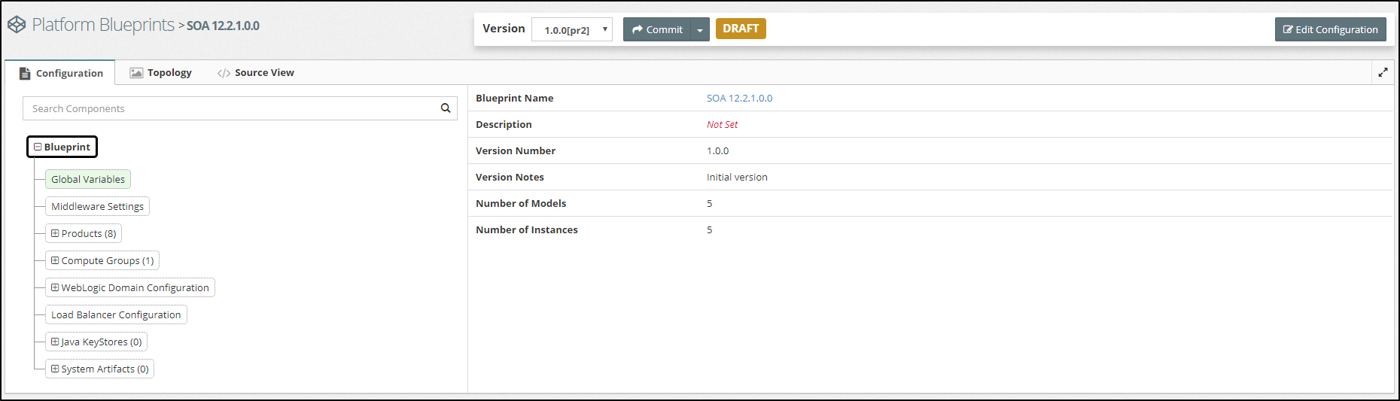Select Global Variables in the tree
This screenshot has width=1400, height=401.
click(88, 179)
